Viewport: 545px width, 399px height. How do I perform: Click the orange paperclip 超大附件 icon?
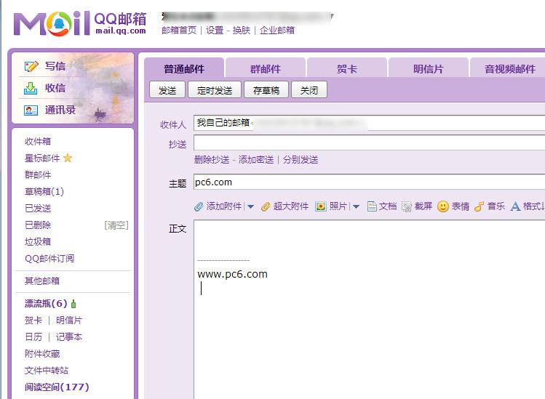coord(266,206)
